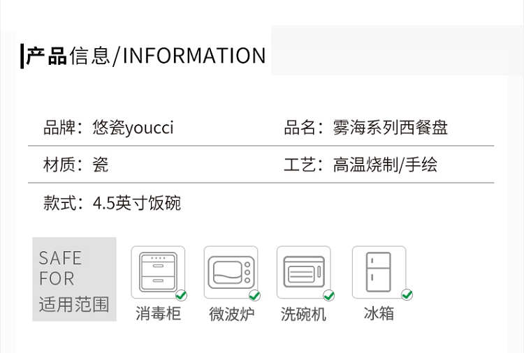This screenshot has width=524, height=353.
Task: Click the disinfection cabinet icon
Action: [x=158, y=272]
